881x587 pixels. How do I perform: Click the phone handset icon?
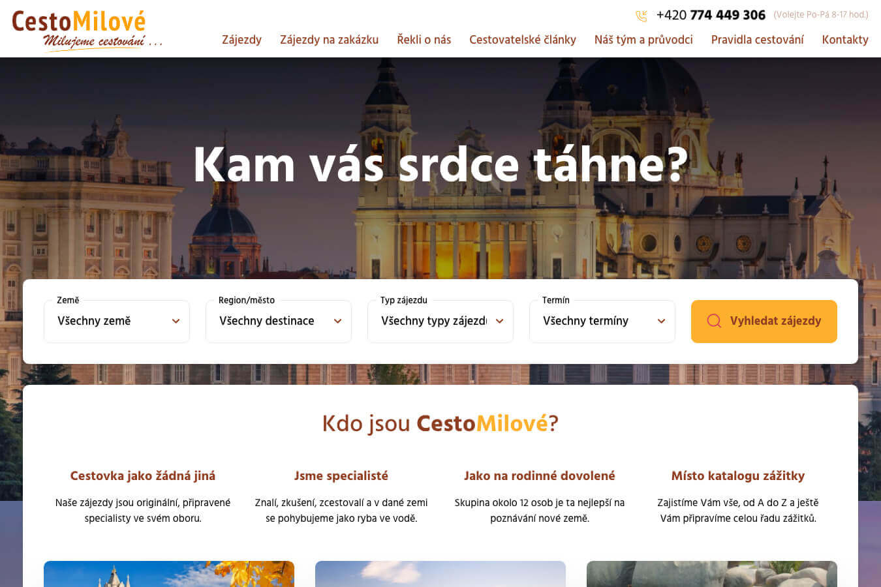(x=641, y=16)
